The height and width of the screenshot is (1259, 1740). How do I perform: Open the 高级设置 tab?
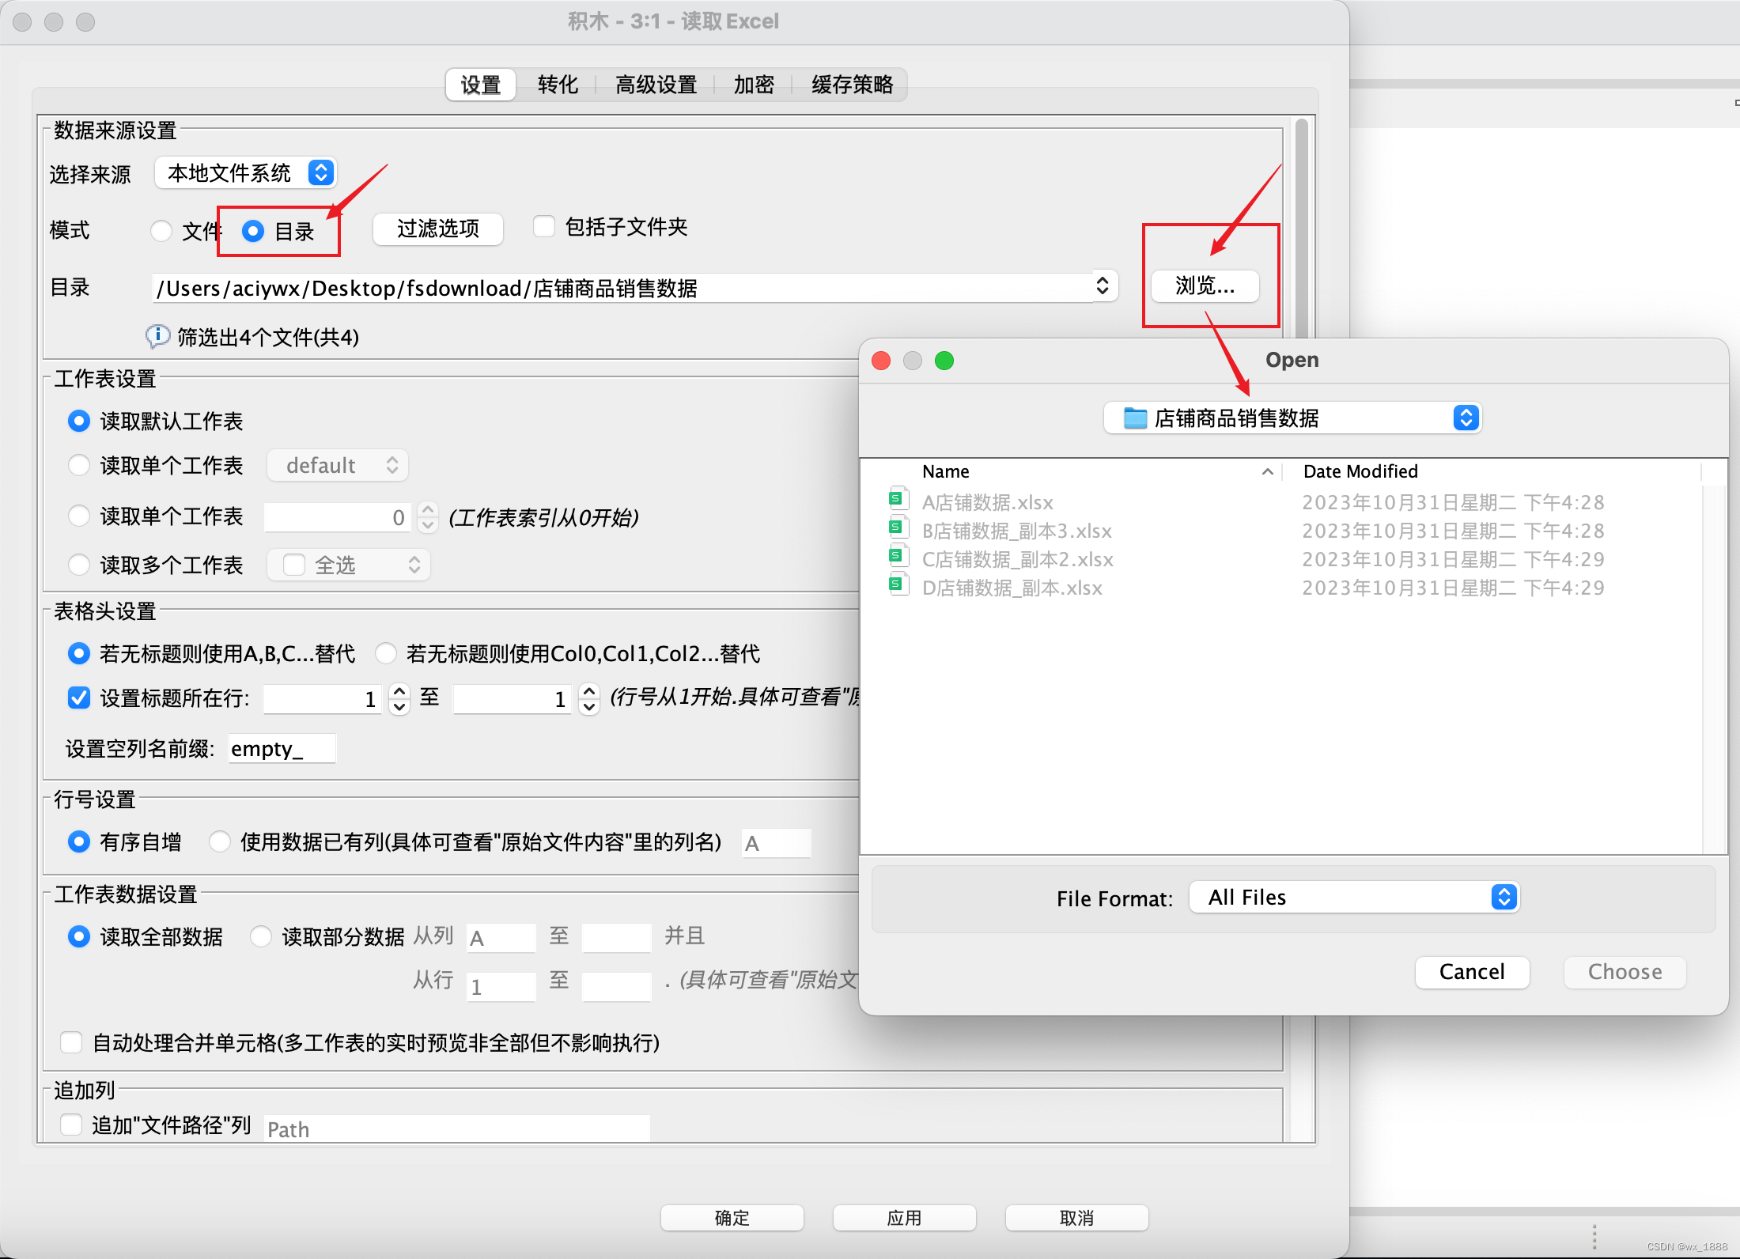656,85
